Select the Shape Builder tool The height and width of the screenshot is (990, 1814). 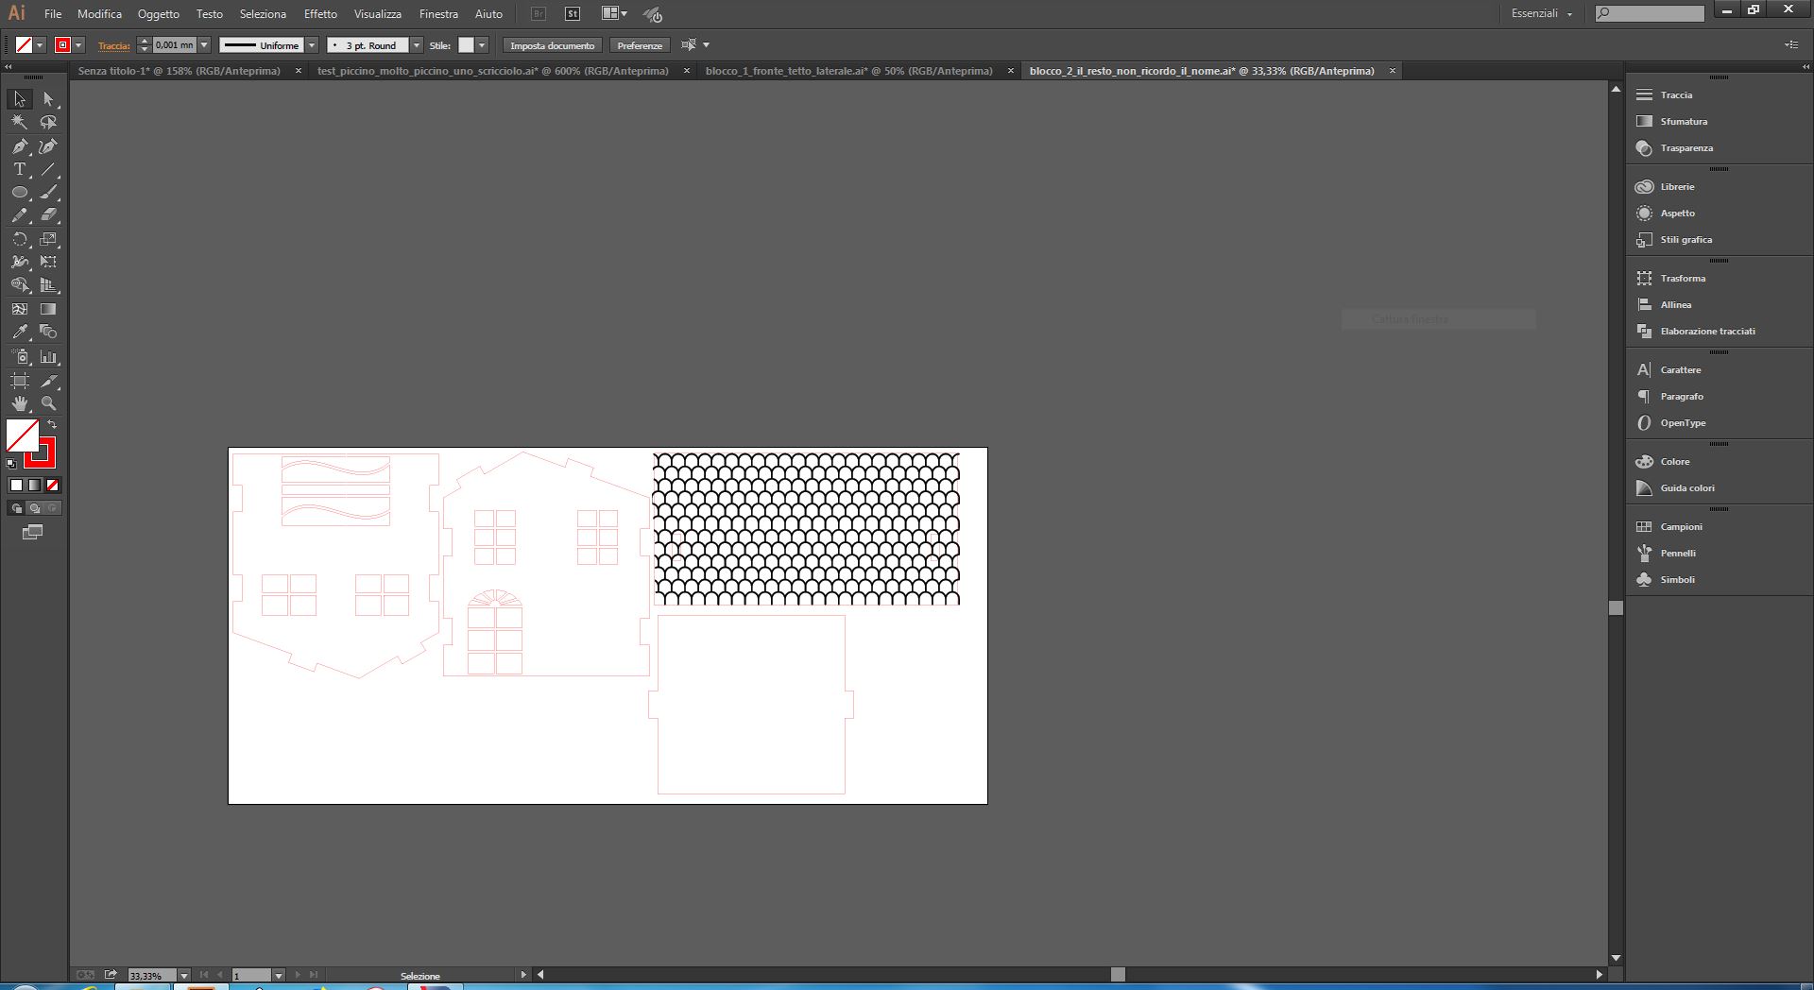20,285
